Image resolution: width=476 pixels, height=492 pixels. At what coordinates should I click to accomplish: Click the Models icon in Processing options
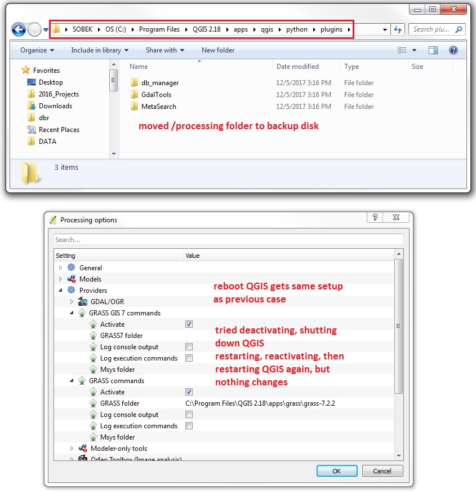pos(70,279)
